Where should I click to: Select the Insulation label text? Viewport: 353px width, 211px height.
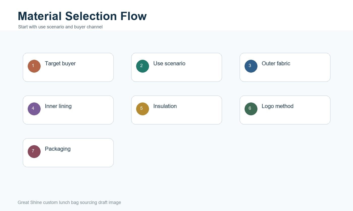(x=165, y=106)
